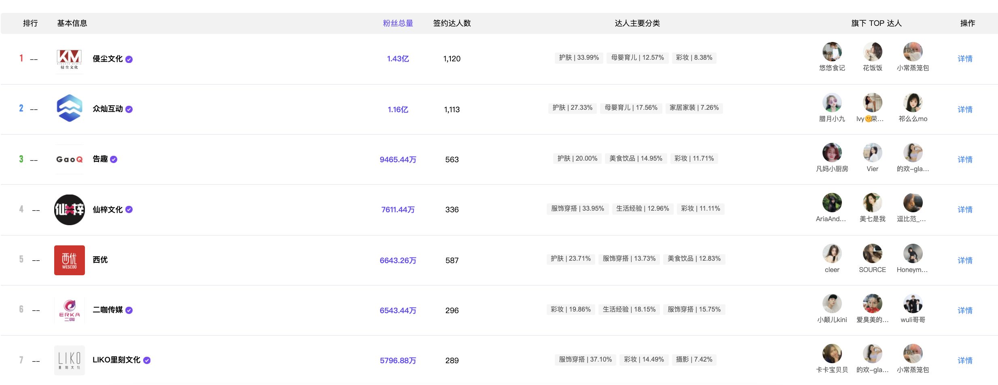
Task: View wuli哥哥 influencer avatar
Action: (913, 303)
